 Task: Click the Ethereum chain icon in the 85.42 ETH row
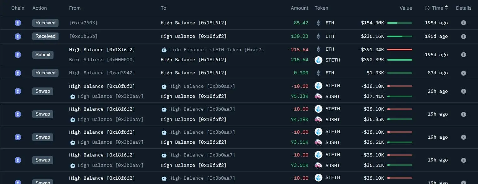click(18, 23)
